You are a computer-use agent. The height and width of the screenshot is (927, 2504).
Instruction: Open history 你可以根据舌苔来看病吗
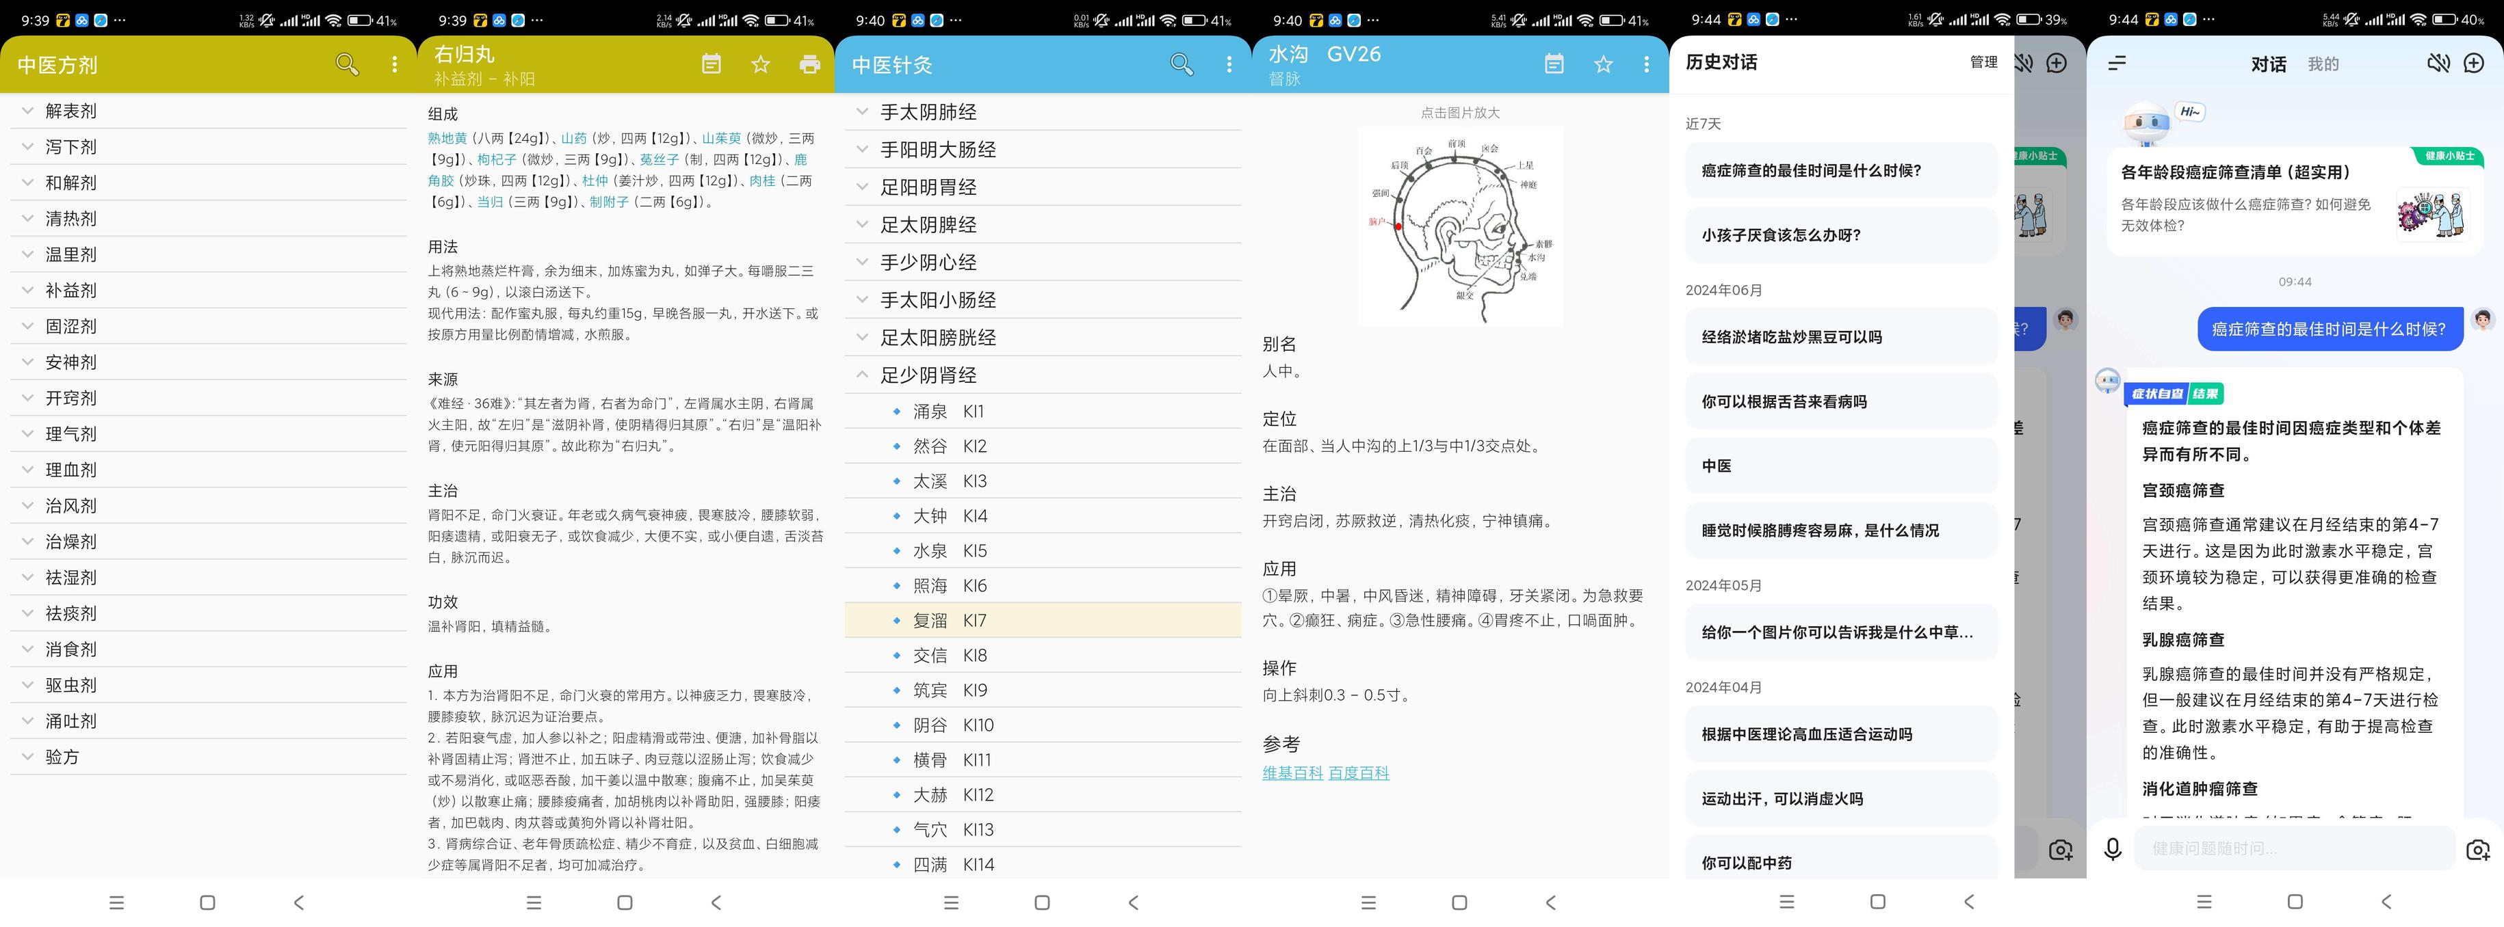[1841, 401]
